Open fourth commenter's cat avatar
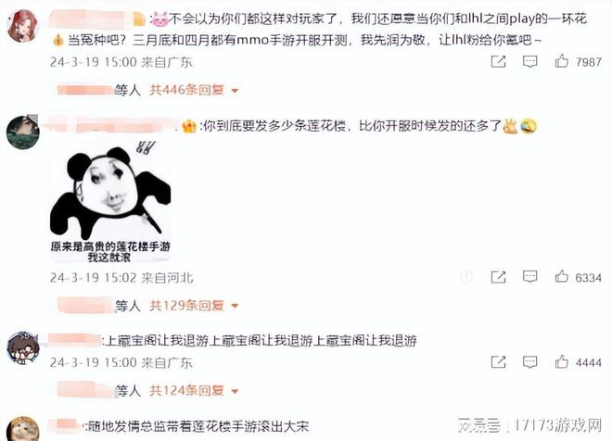This screenshot has height=441, width=612. click(x=23, y=429)
